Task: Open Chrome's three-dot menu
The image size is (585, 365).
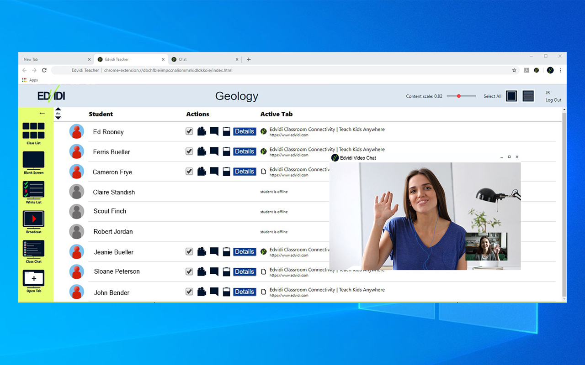Action: point(560,70)
